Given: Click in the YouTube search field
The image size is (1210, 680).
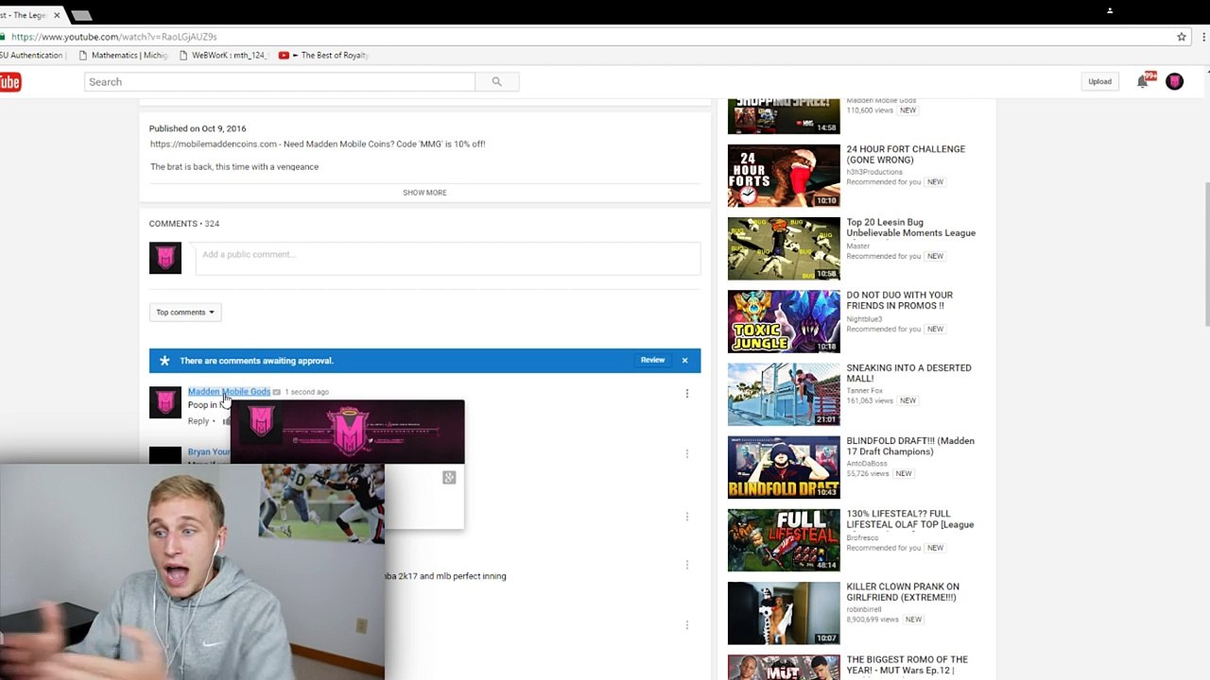Looking at the screenshot, I should coord(280,82).
